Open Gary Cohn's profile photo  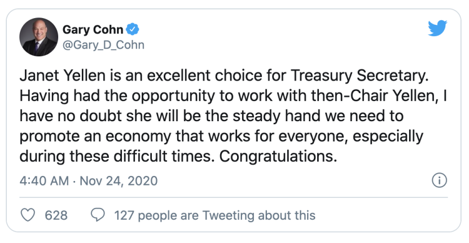38,37
